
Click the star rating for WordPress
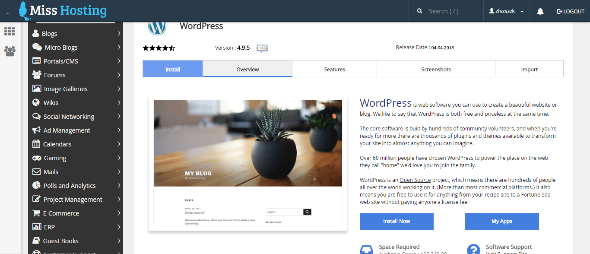(x=159, y=48)
